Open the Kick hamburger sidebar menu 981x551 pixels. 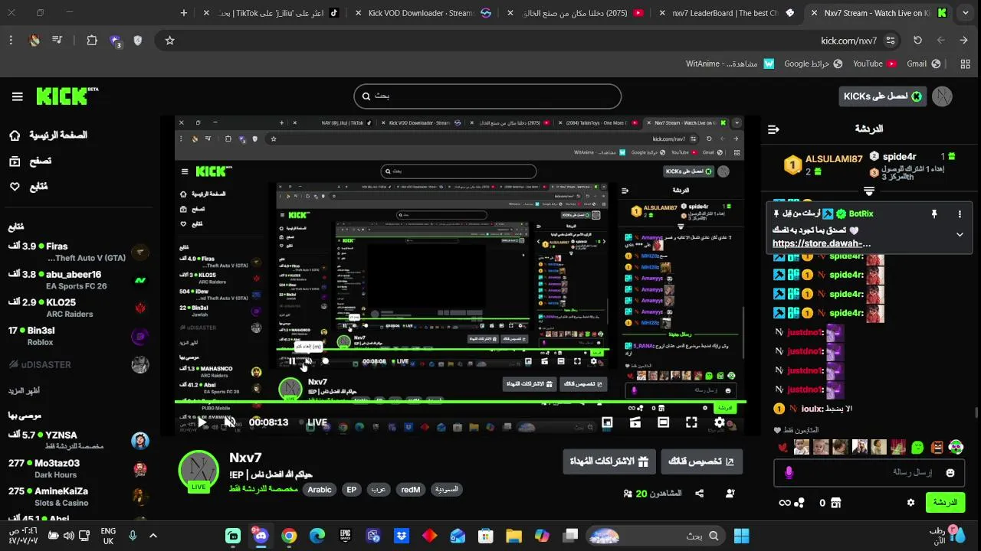tap(17, 96)
